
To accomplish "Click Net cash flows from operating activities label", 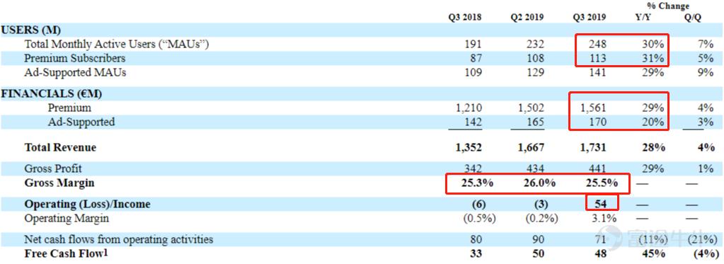I will (119, 239).
